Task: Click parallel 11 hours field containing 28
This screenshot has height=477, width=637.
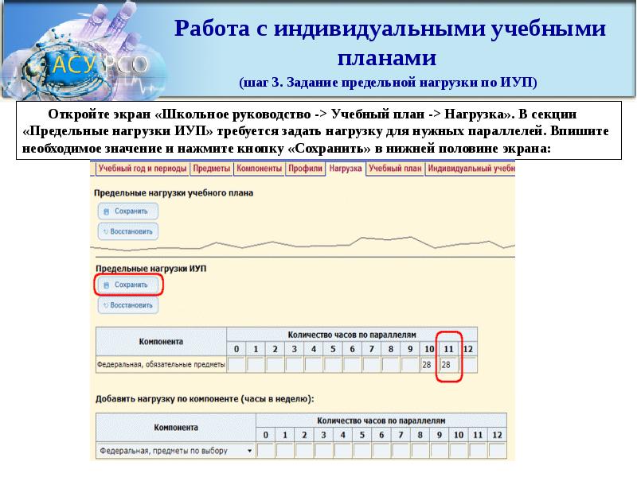Action: [x=448, y=365]
